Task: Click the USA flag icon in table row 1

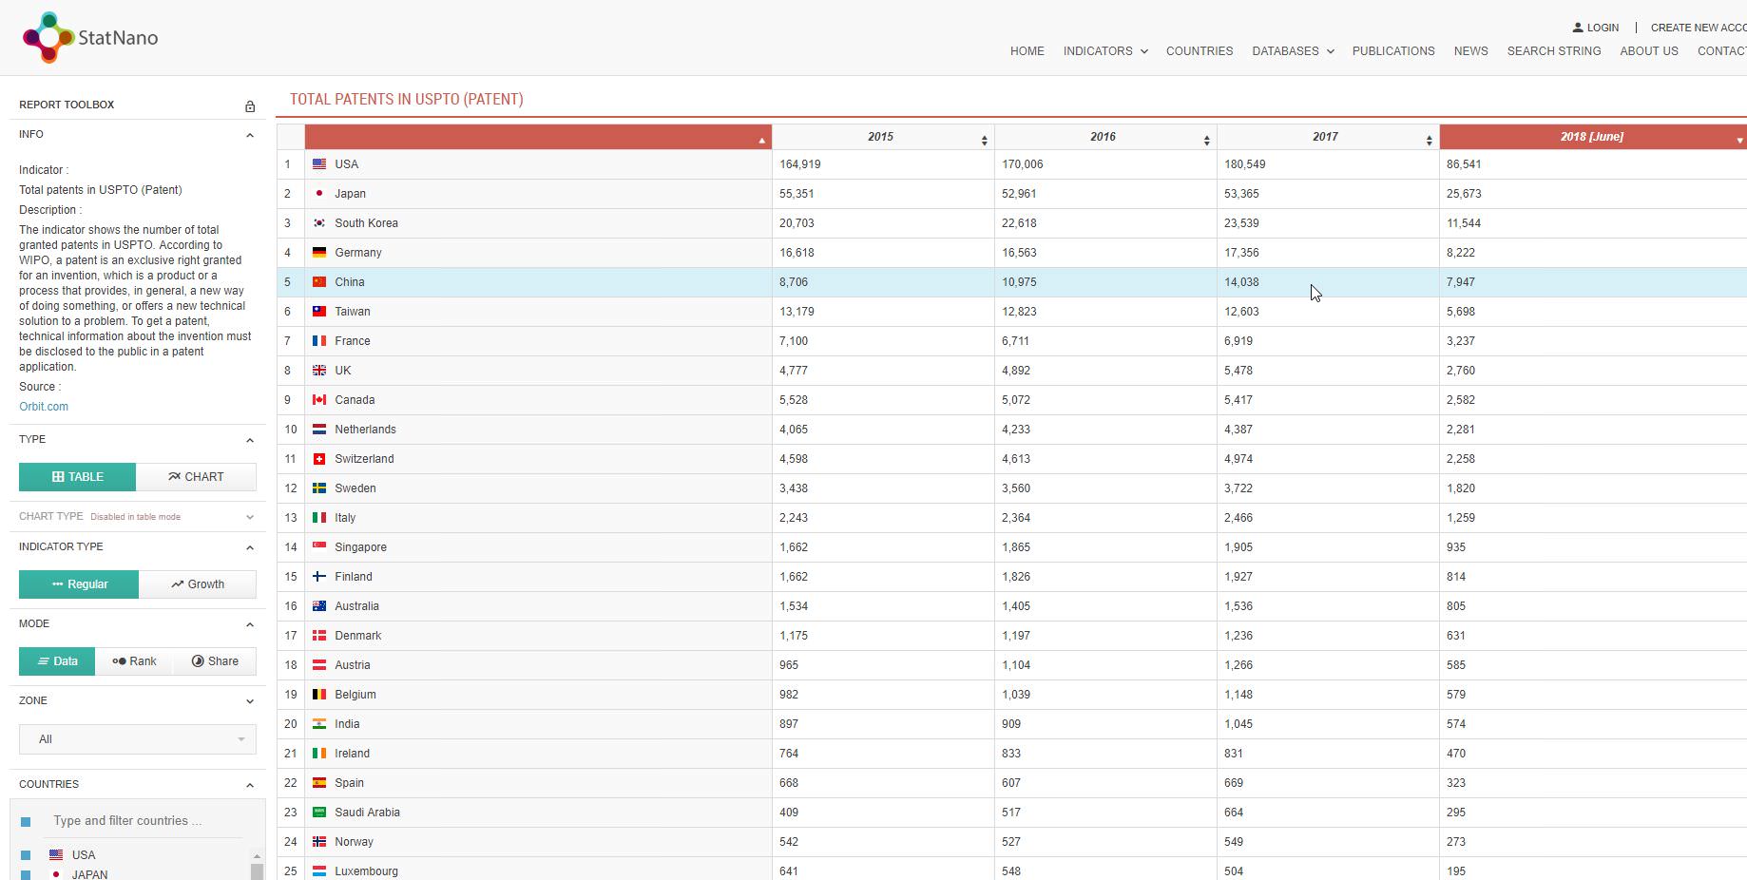Action: point(319,164)
